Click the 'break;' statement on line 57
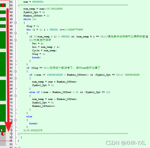 coord(36,57)
